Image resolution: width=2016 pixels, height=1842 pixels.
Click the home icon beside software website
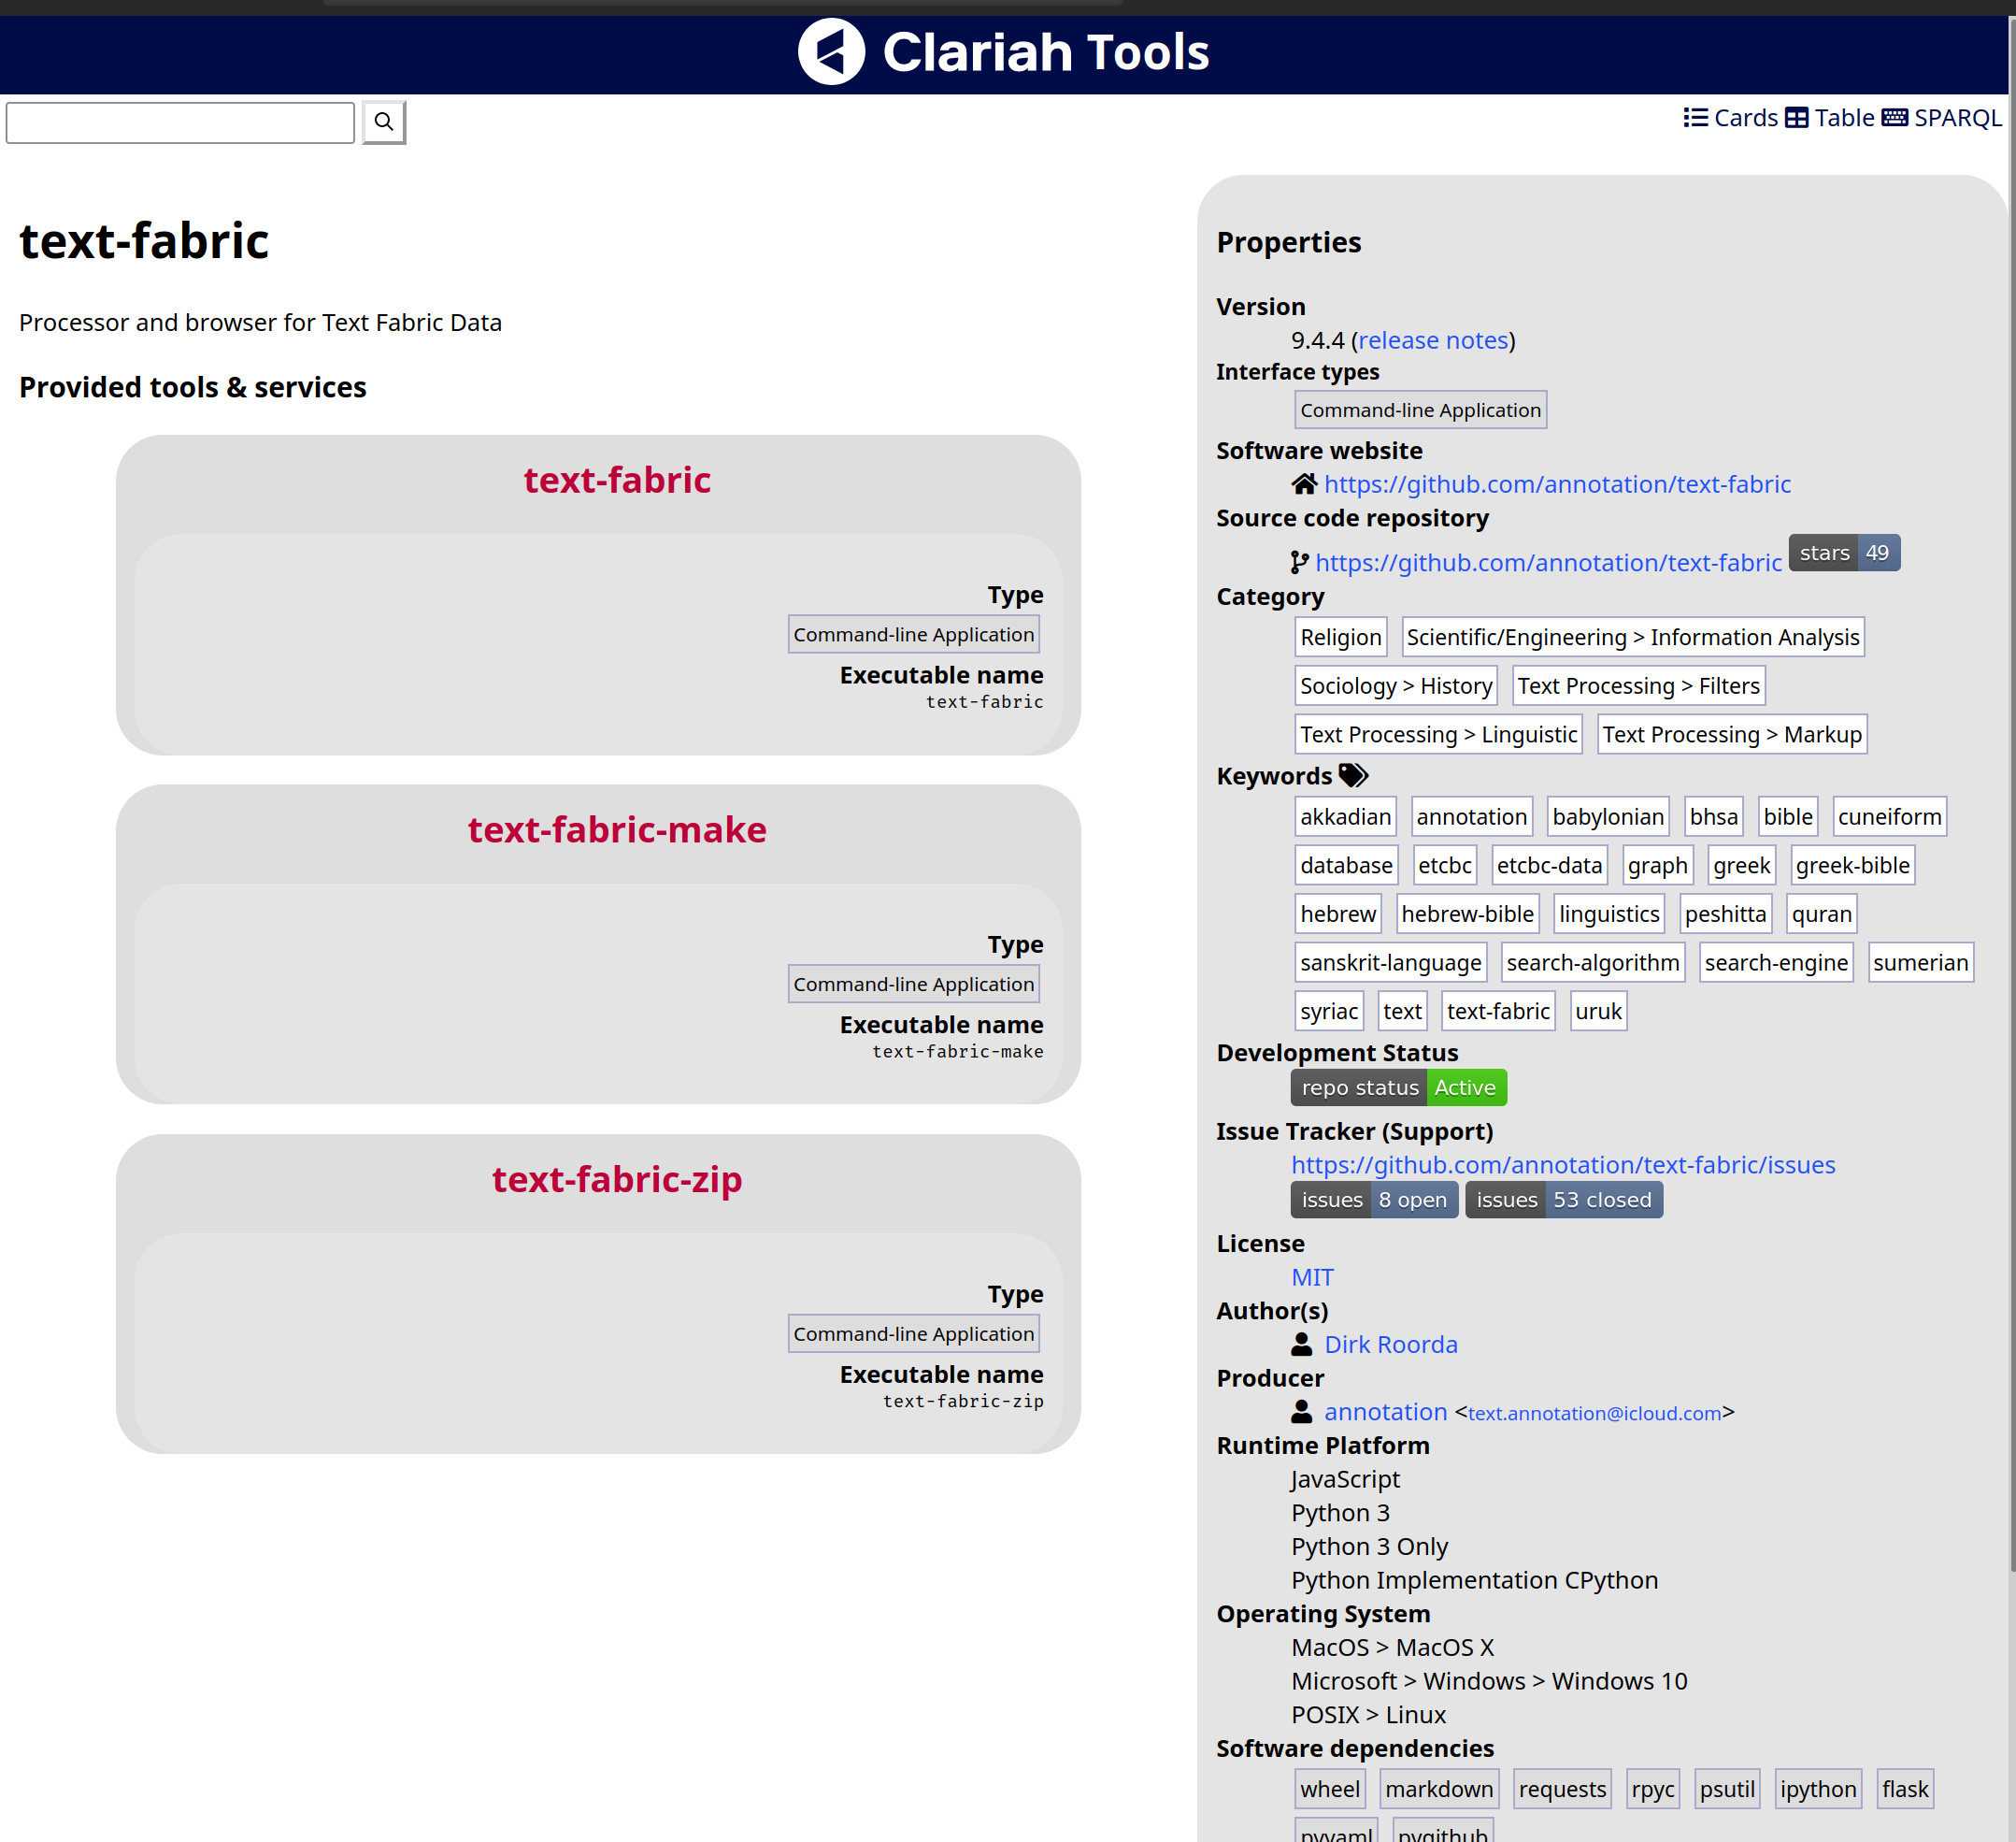tap(1303, 484)
